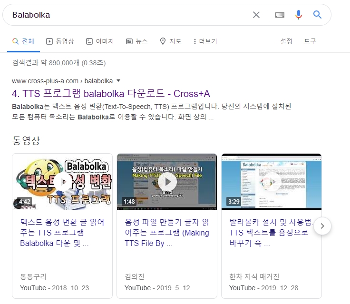Click channel name 김의진
The width and height of the screenshot is (350, 304).
pos(135,276)
